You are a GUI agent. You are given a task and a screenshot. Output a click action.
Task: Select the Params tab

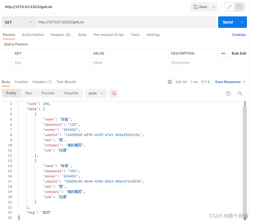tap(9, 35)
